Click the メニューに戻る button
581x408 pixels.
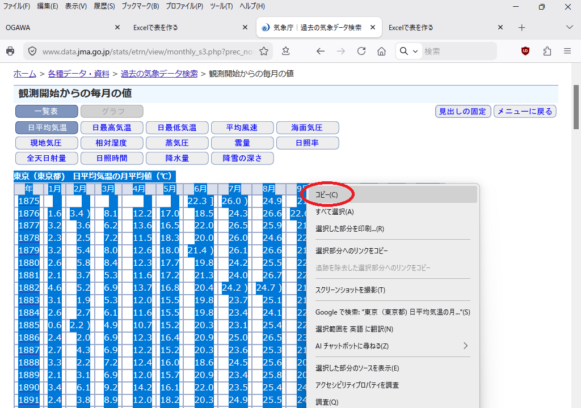tap(525, 111)
